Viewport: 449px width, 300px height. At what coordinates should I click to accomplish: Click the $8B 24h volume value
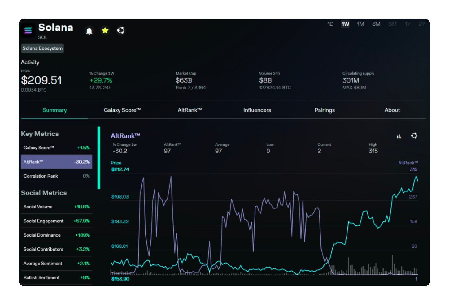pyautogui.click(x=265, y=80)
